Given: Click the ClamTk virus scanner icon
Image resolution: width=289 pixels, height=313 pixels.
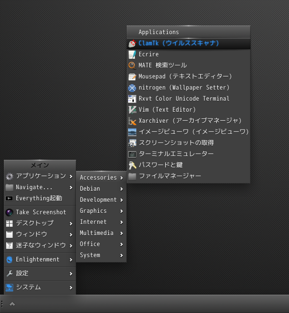Looking at the screenshot, I should [132, 43].
